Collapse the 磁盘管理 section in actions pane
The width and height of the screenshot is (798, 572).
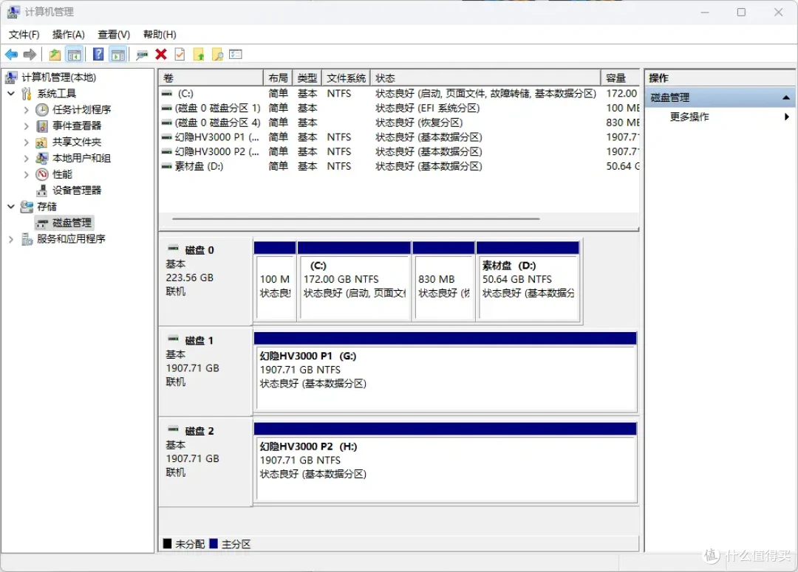pyautogui.click(x=786, y=97)
